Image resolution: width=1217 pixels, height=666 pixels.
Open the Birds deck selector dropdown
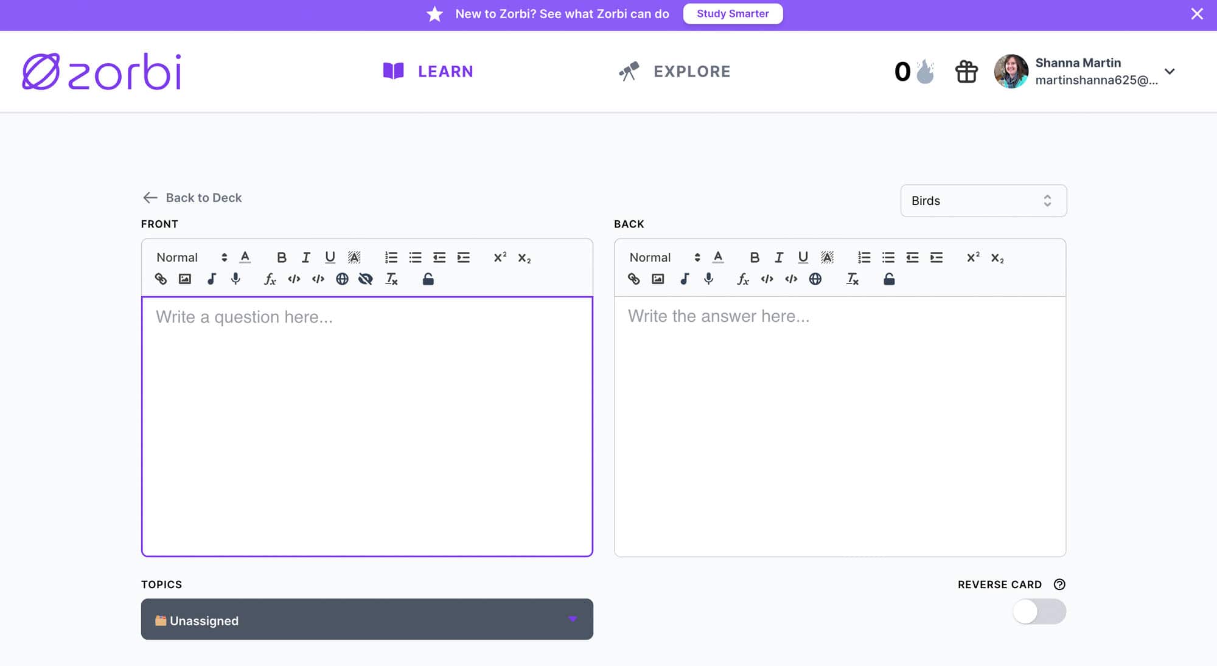[983, 201]
